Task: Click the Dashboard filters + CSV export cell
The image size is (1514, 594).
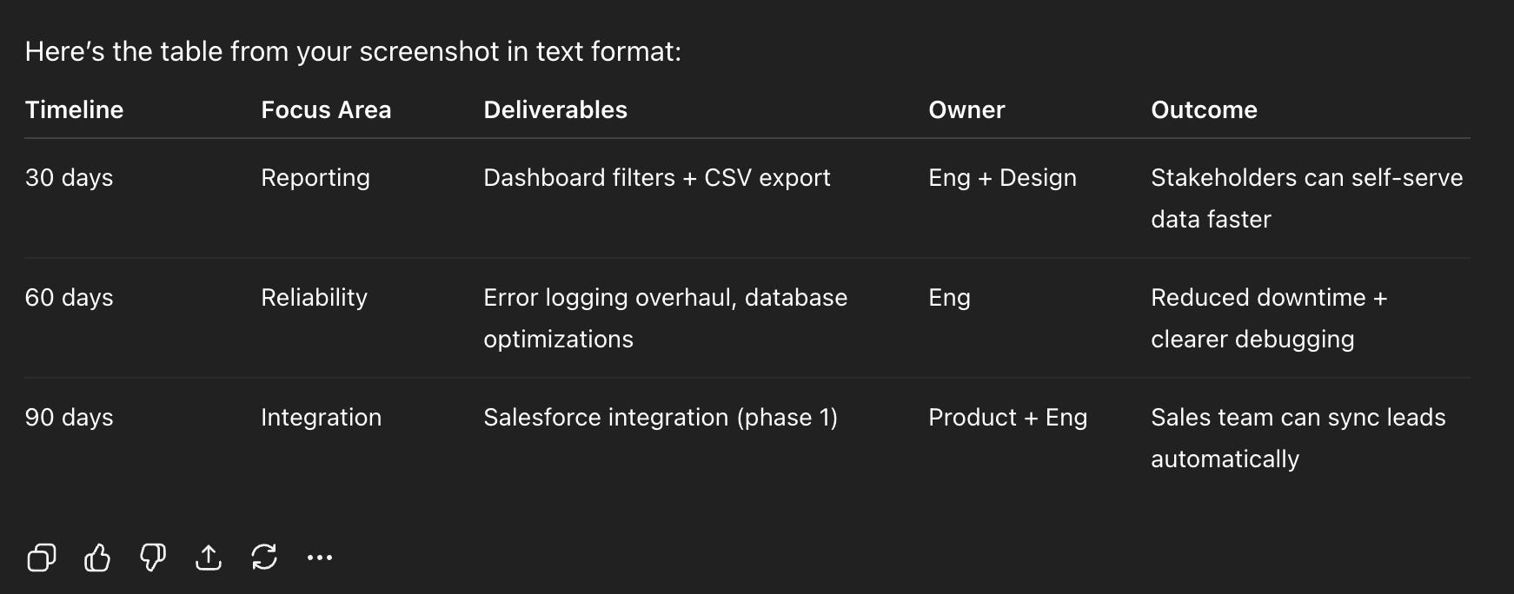Action: point(657,178)
